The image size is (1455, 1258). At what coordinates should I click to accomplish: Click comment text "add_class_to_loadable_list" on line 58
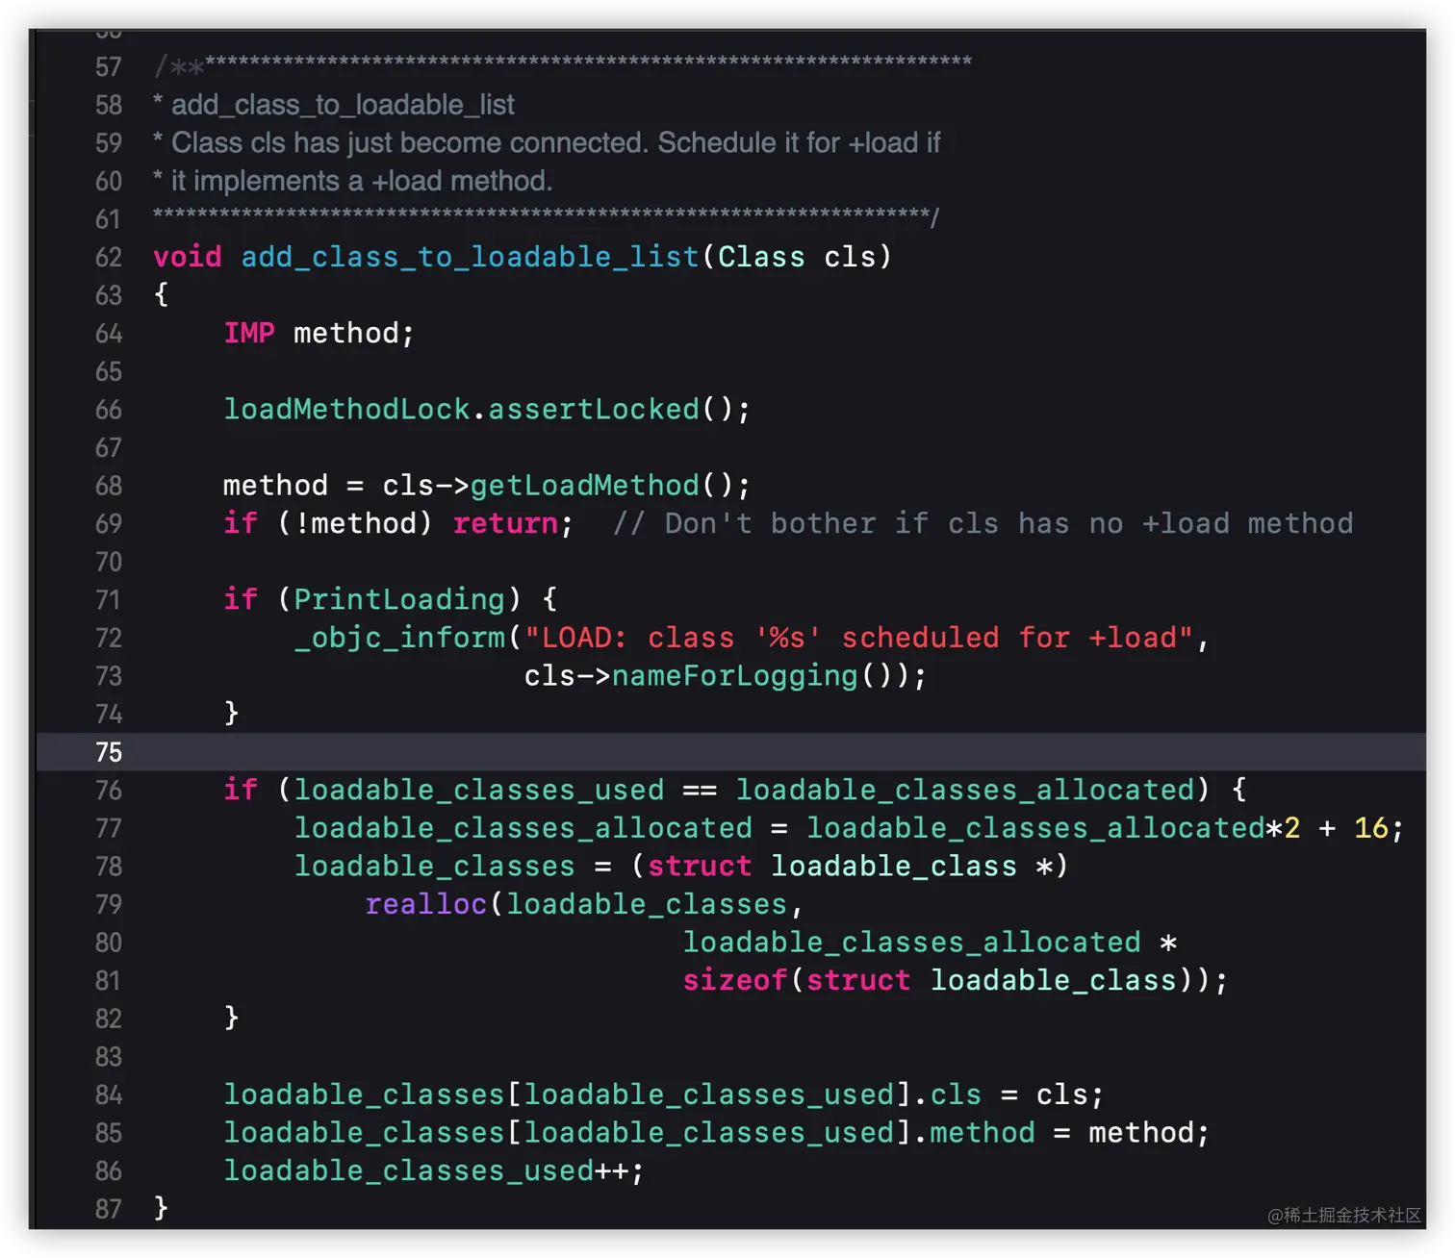[343, 105]
